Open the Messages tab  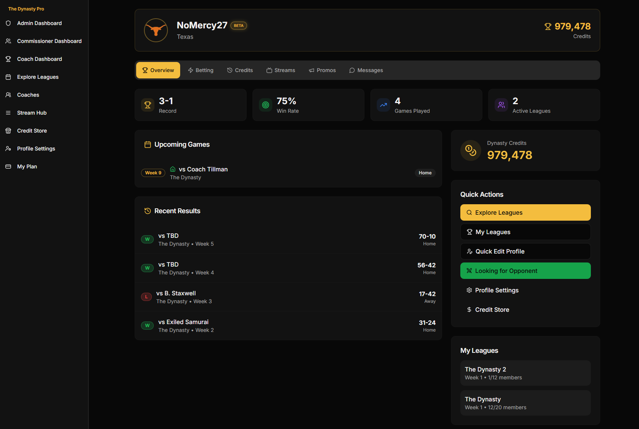[366, 70]
